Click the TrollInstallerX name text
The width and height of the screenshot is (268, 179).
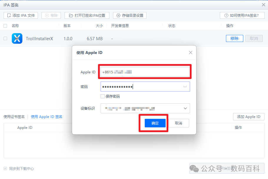point(39,39)
